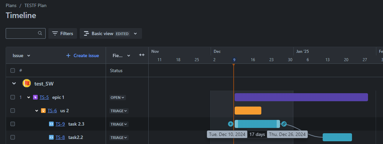Viewport: 383px width, 144px height.
Task: Click the link dependency icon on task 2.3 bar
Action: (284, 124)
